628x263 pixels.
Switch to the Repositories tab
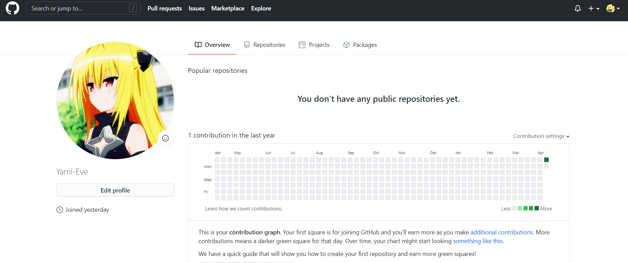(x=265, y=45)
